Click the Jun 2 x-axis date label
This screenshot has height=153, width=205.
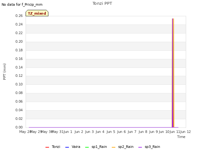click(x=79, y=132)
